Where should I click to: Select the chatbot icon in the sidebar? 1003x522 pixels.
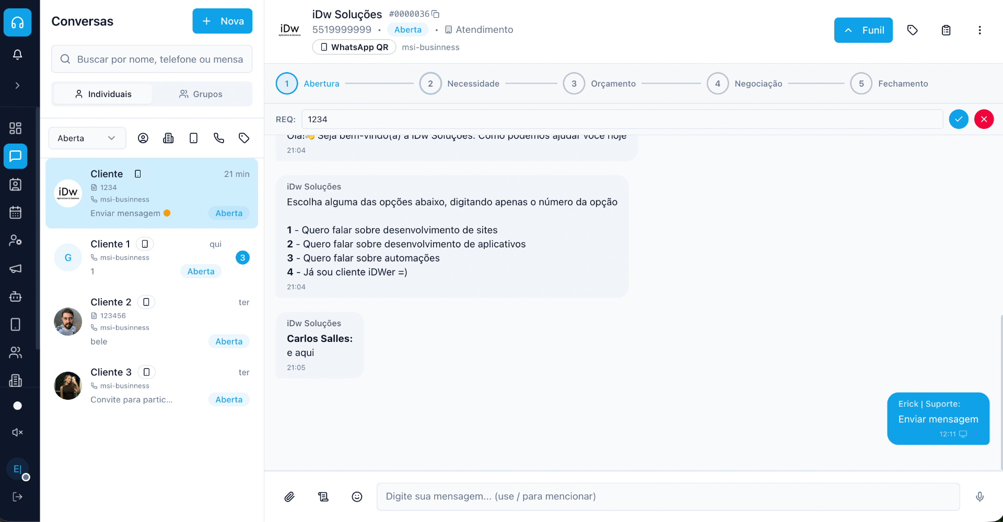[16, 296]
